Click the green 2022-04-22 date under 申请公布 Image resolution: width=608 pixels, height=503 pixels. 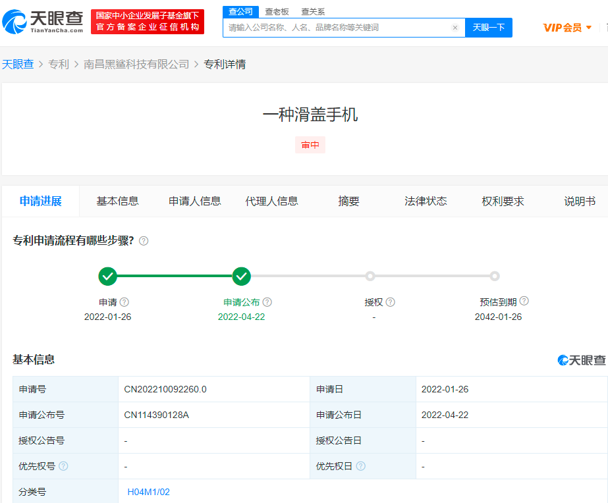click(241, 317)
